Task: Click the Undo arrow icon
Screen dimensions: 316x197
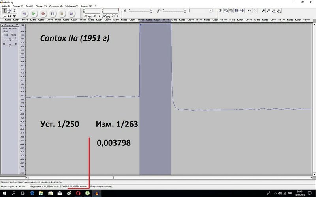Action: click(249, 11)
